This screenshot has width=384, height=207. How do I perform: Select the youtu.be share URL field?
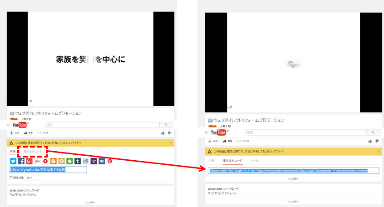tap(48, 169)
